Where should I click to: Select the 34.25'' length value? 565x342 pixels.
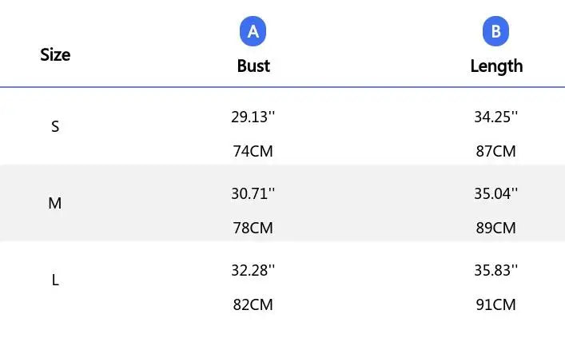tap(495, 117)
